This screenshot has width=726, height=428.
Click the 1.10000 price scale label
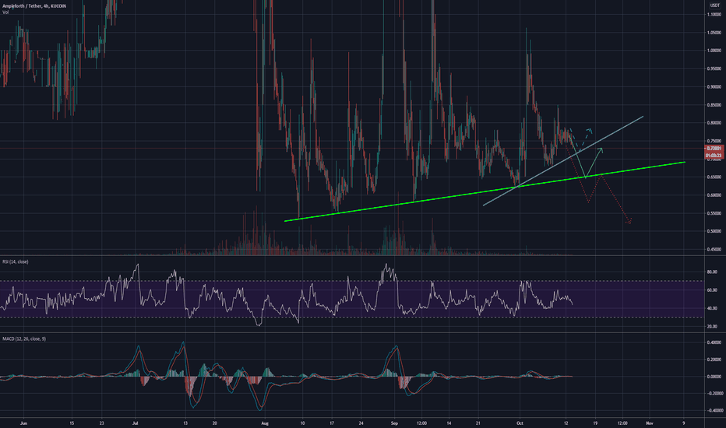pos(714,14)
